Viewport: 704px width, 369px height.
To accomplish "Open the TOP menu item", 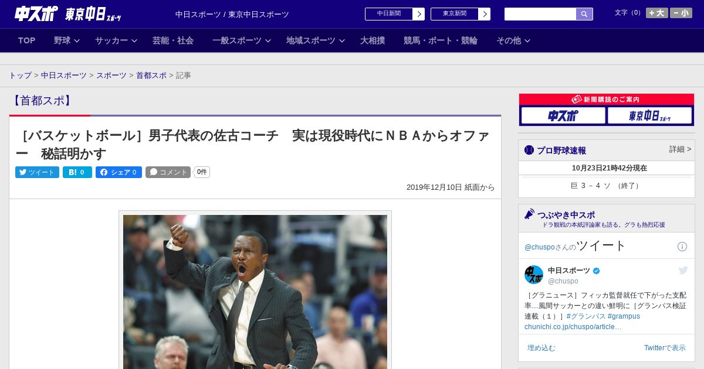I will pyautogui.click(x=27, y=40).
